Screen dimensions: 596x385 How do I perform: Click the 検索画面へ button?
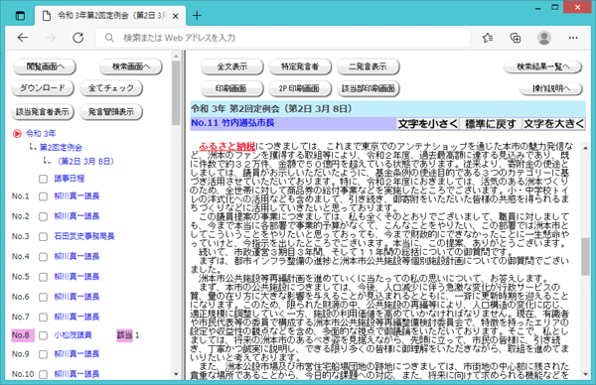point(131,66)
